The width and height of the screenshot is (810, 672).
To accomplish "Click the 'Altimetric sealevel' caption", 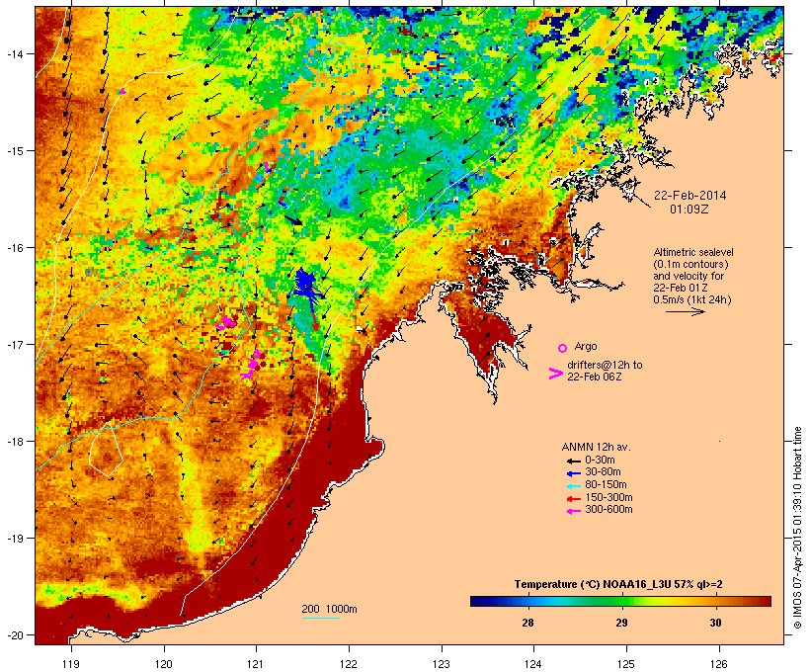I will click(x=693, y=252).
